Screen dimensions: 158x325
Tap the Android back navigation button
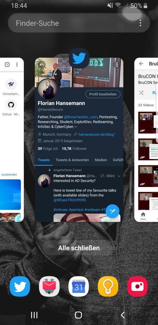click(x=122, y=315)
